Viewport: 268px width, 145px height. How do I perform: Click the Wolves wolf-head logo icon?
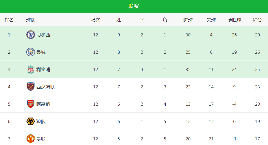coord(31,121)
